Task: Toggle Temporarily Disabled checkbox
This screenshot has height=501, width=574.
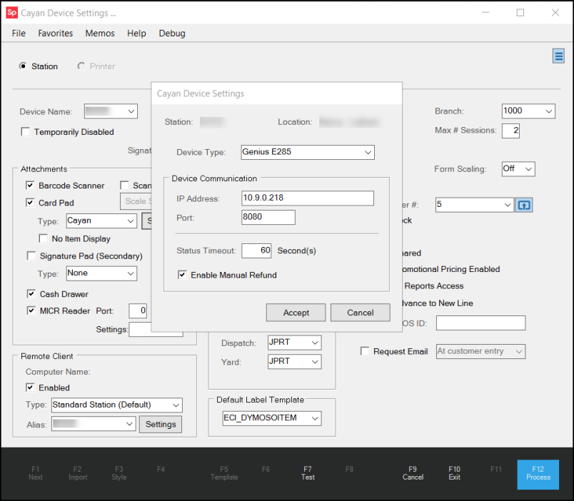Action: (x=25, y=132)
